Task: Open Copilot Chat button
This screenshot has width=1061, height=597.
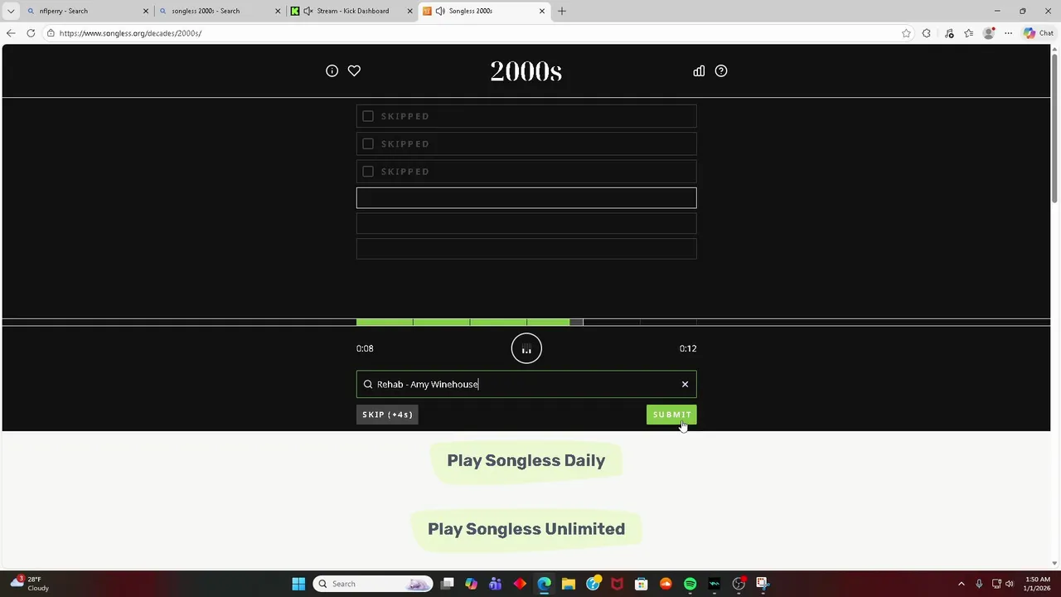Action: [x=1039, y=33]
